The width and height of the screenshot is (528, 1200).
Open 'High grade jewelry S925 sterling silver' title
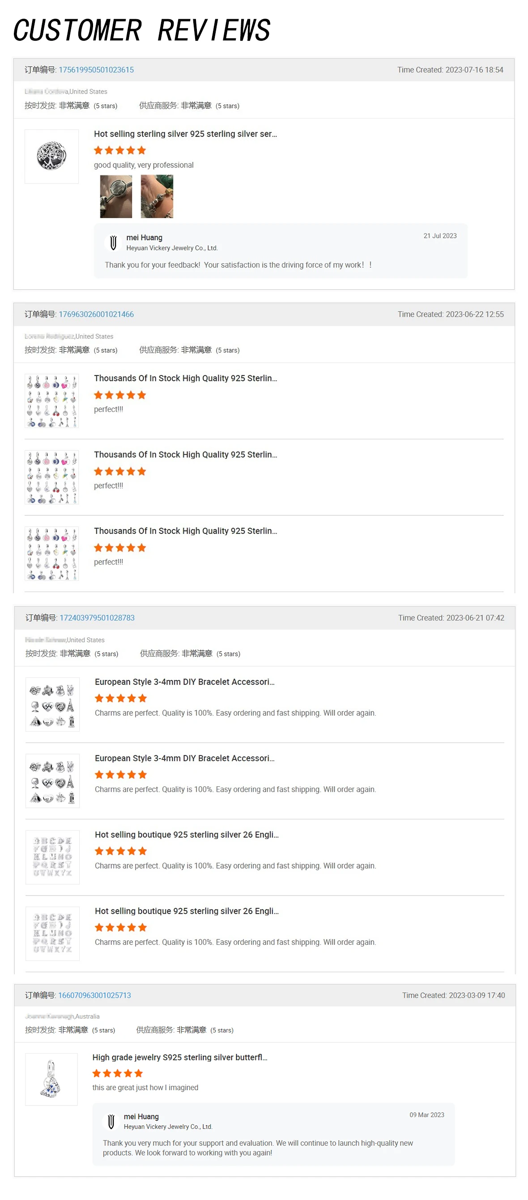(180, 1058)
